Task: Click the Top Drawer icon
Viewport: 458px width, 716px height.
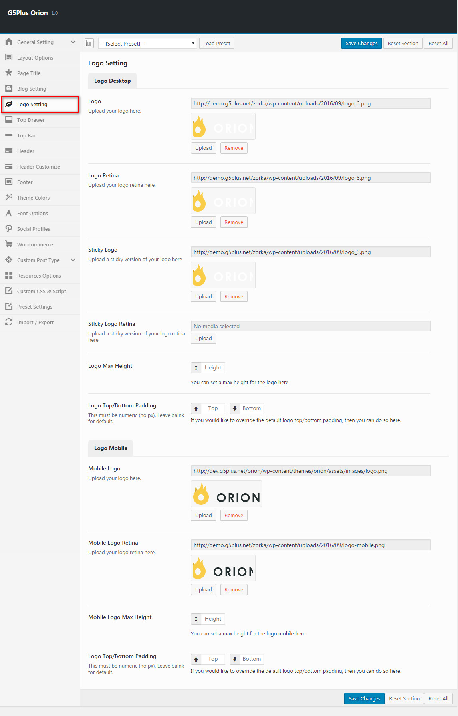Action: point(9,120)
